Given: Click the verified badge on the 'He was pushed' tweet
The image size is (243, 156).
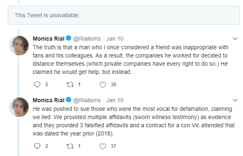Looking at the screenshot, I should click(68, 100).
